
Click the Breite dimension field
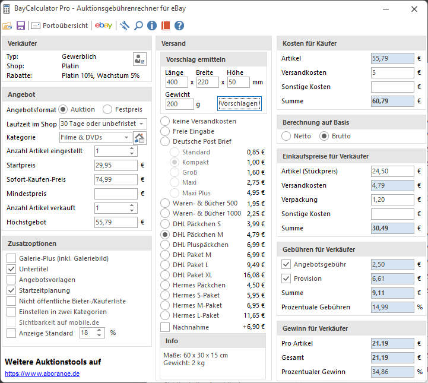(x=207, y=82)
